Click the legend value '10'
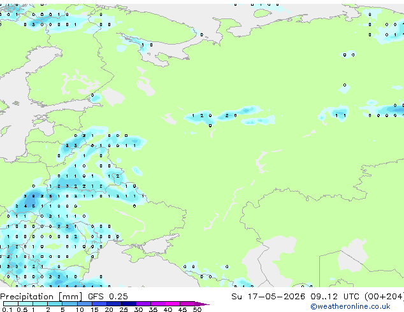This screenshot has height=312, width=404. [80, 309]
